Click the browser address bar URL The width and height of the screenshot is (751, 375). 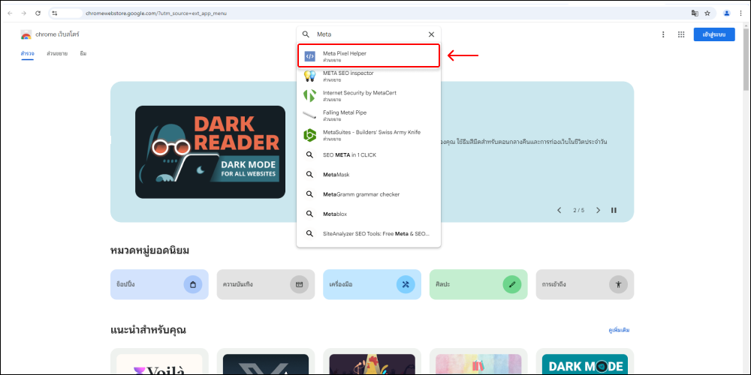click(156, 13)
